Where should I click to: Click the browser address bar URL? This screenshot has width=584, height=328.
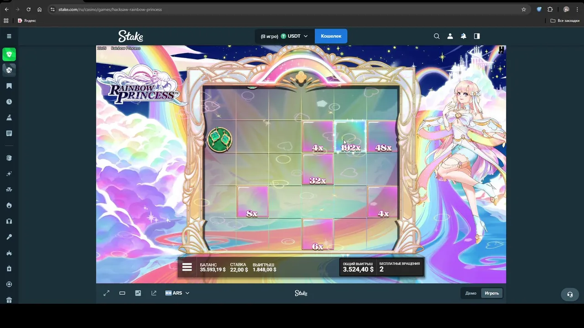click(x=110, y=9)
